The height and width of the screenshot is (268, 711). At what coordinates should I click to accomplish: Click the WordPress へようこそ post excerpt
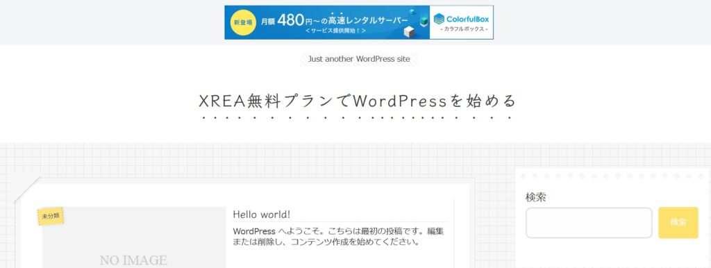coord(338,236)
